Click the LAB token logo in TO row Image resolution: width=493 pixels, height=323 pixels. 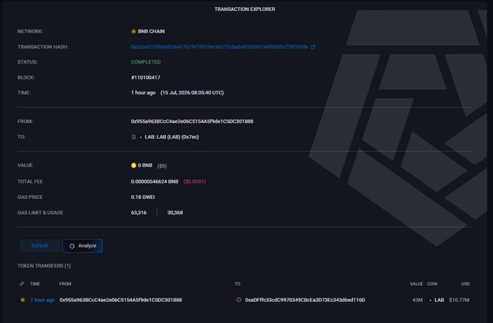coord(141,137)
